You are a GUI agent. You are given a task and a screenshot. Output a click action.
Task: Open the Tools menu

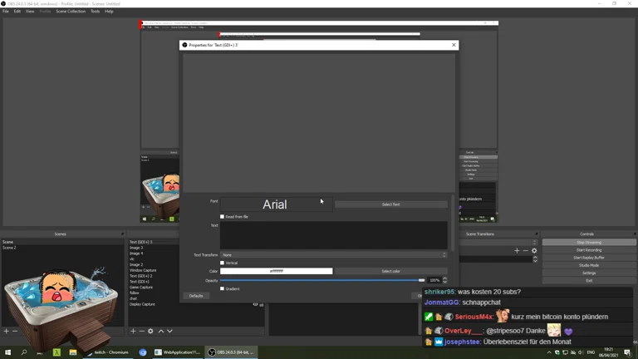tap(95, 12)
